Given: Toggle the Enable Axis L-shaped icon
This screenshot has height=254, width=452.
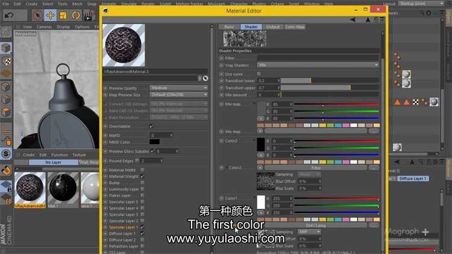Looking at the screenshot, I should tap(6, 129).
